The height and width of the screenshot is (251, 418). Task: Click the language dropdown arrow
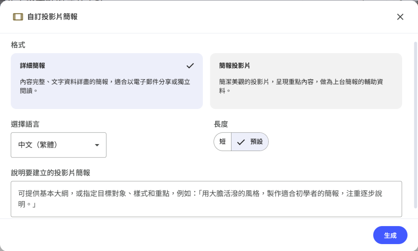click(x=97, y=145)
